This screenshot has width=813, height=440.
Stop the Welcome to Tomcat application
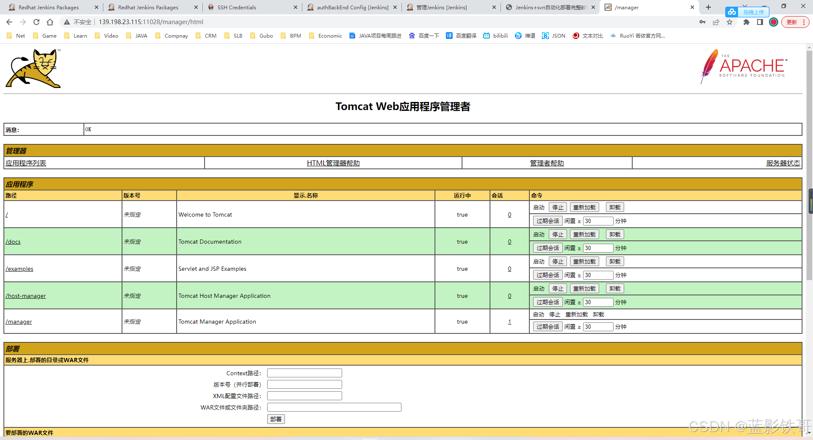tap(558, 207)
